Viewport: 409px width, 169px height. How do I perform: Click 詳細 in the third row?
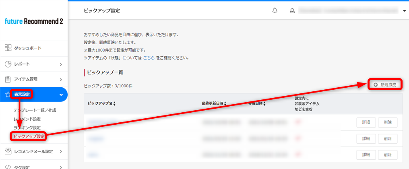click(366, 155)
